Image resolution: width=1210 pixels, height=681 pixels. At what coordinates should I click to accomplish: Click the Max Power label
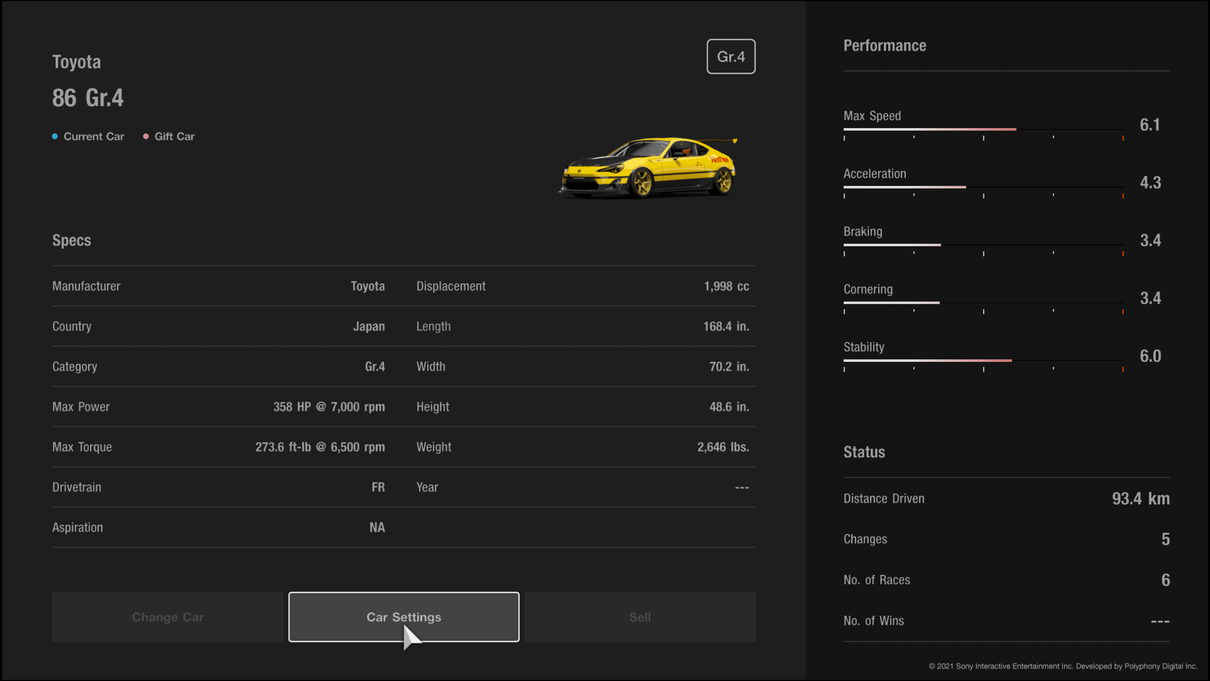(x=81, y=406)
